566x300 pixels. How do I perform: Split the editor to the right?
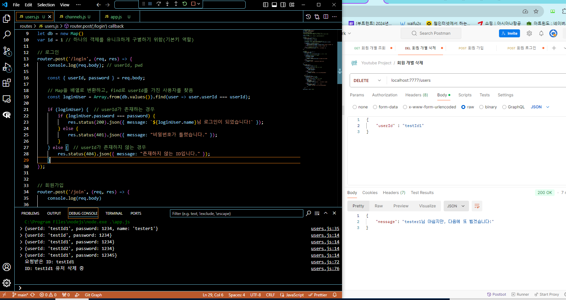pos(326,17)
